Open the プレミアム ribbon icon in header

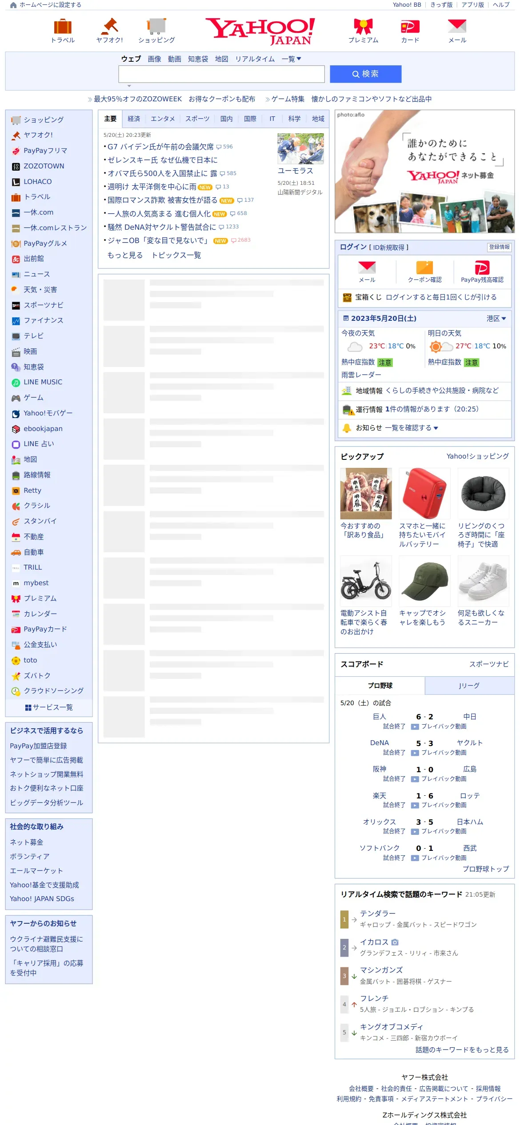click(x=363, y=26)
